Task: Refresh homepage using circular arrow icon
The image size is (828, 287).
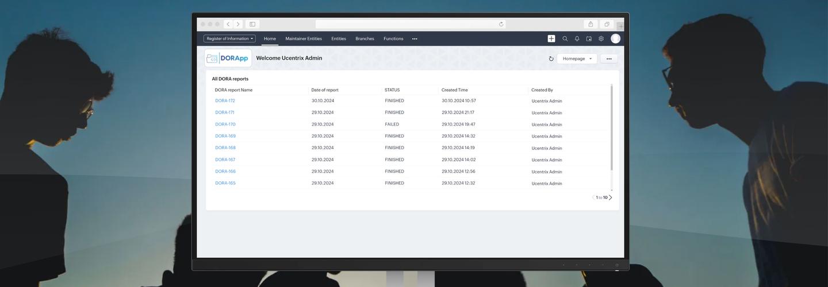Action: click(x=551, y=59)
